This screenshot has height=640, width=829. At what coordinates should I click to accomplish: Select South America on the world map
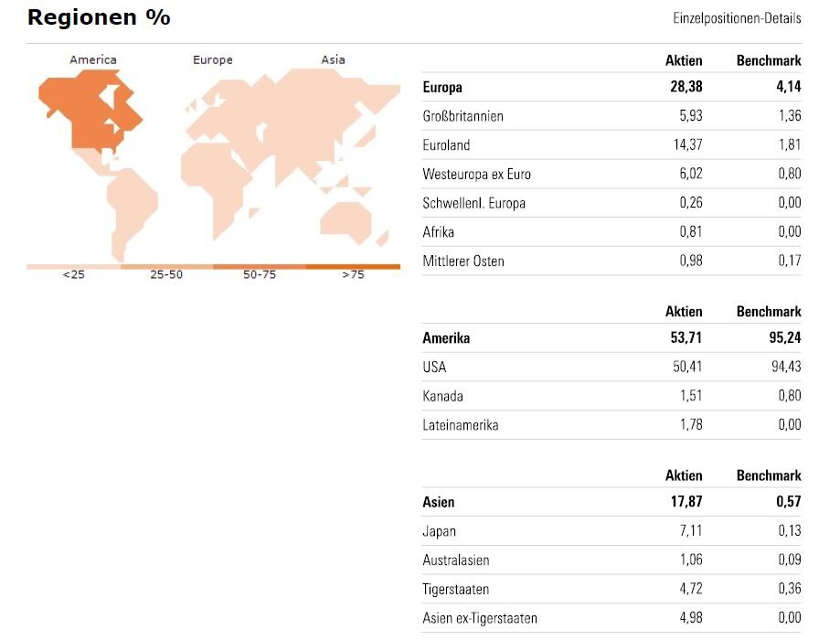(130, 206)
